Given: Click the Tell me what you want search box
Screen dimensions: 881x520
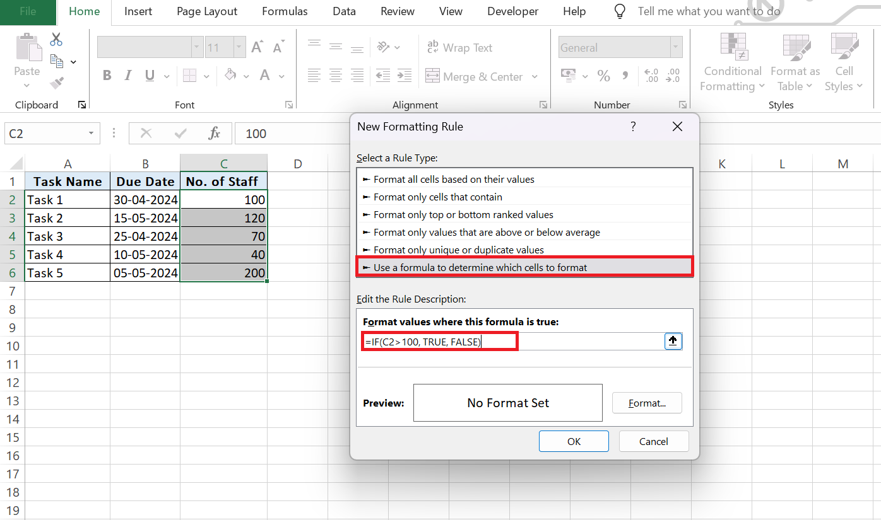Looking at the screenshot, I should pos(709,11).
